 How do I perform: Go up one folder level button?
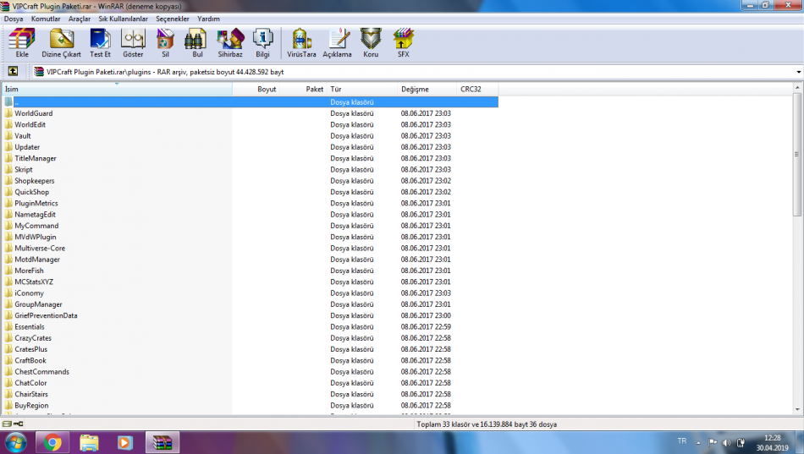tap(13, 72)
